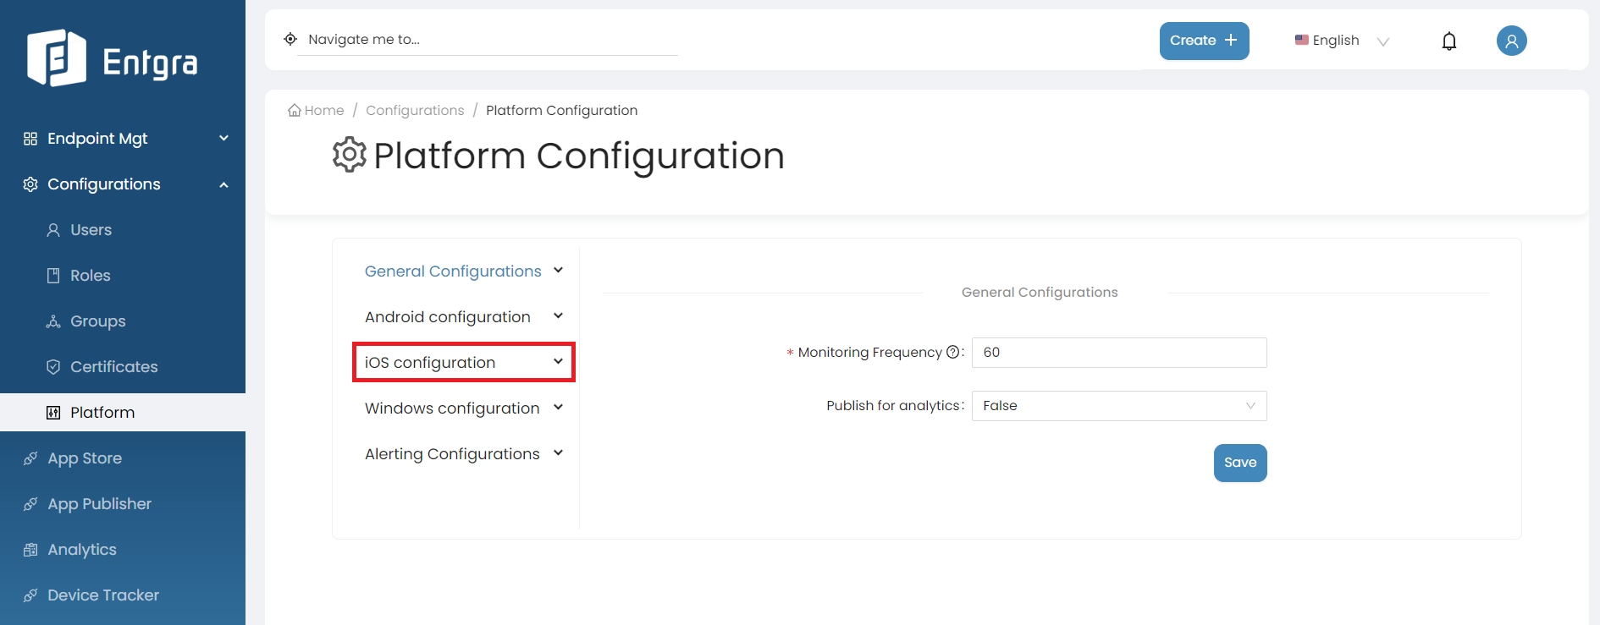Click the Monitoring Frequency help icon
This screenshot has height=625, width=1600.
(x=952, y=352)
